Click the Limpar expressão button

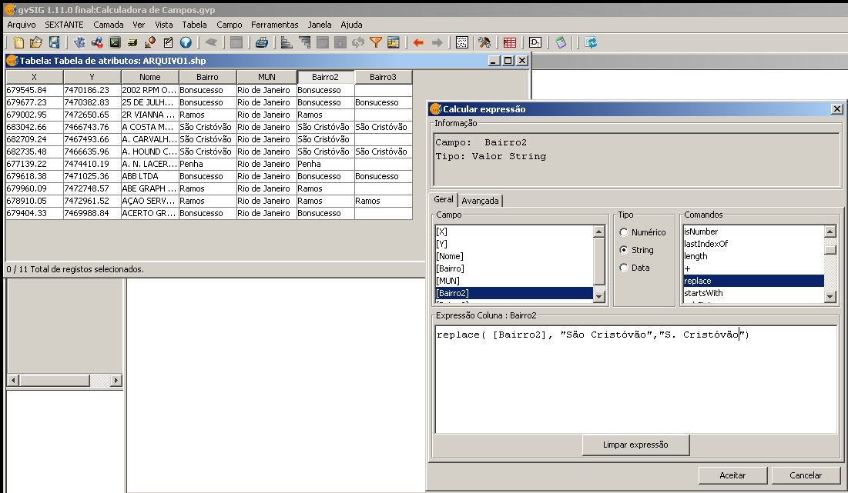pos(635,445)
